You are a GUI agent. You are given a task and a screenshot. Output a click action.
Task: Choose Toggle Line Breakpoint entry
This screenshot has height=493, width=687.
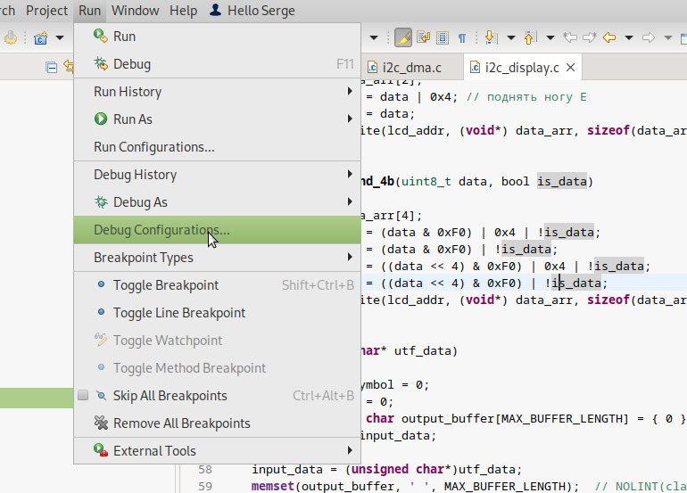point(217,313)
